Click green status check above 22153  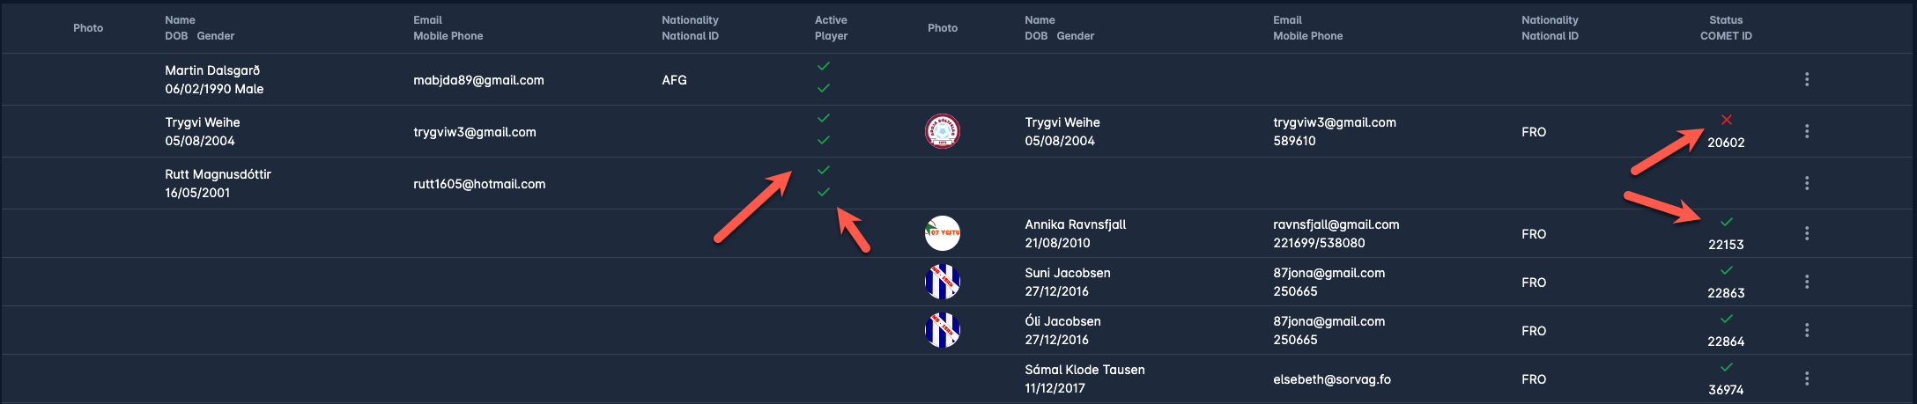pyautogui.click(x=1726, y=222)
